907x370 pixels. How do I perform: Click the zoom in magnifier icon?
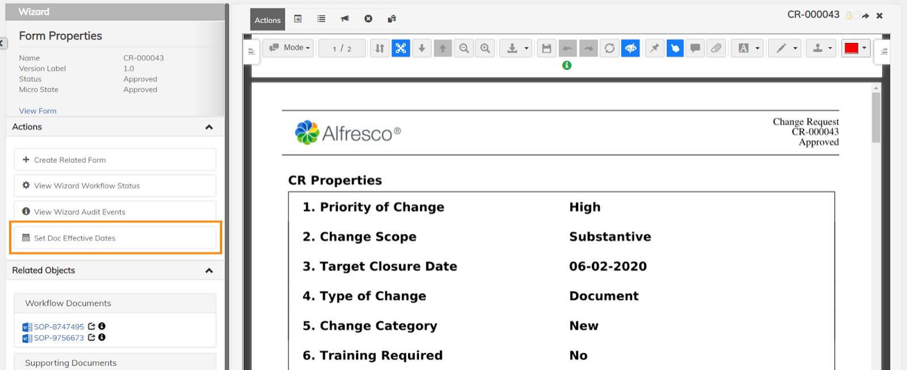tap(485, 49)
